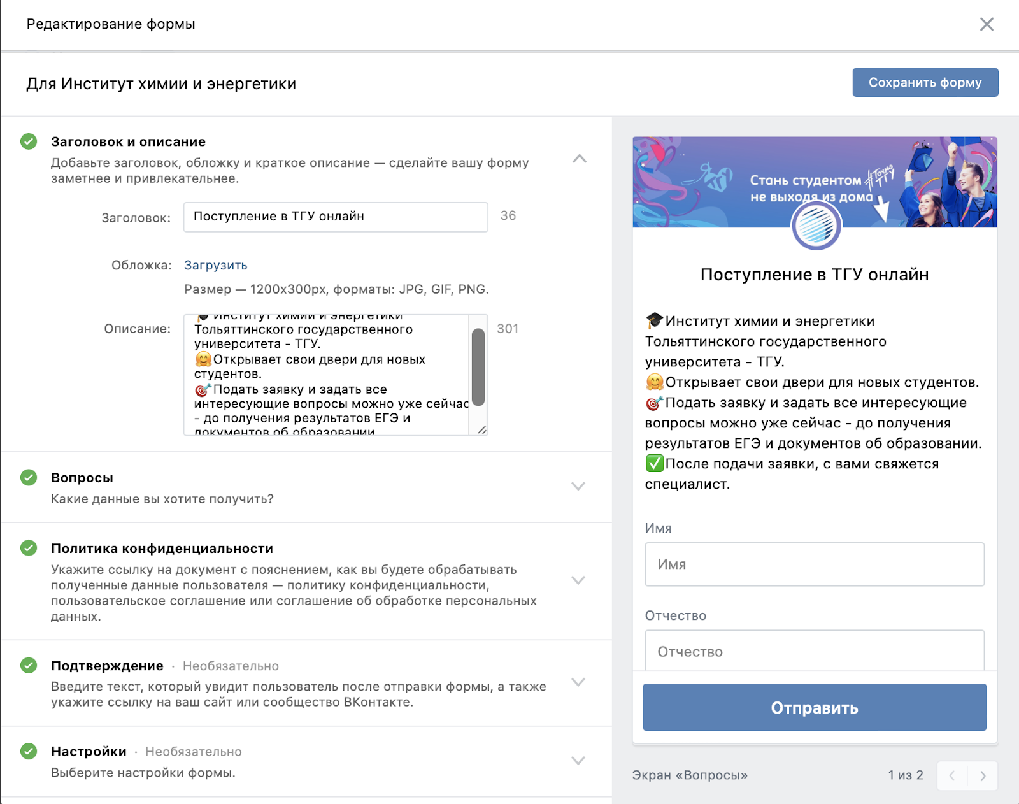1019x804 pixels.
Task: Click the Отчество field in preview
Action: coord(814,651)
